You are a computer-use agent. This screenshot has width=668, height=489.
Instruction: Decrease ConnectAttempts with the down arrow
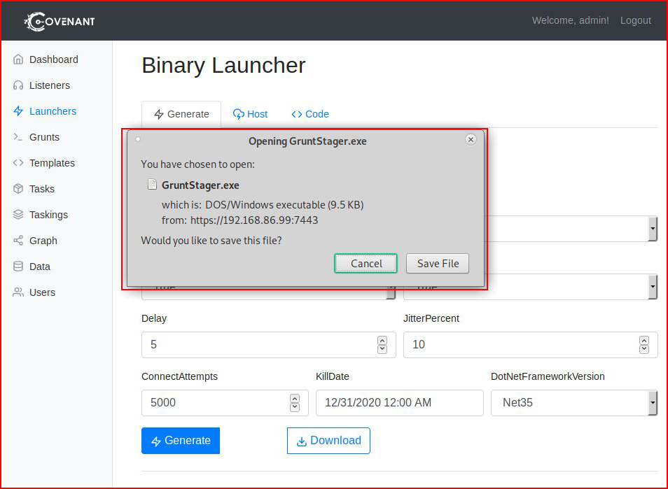(x=295, y=407)
